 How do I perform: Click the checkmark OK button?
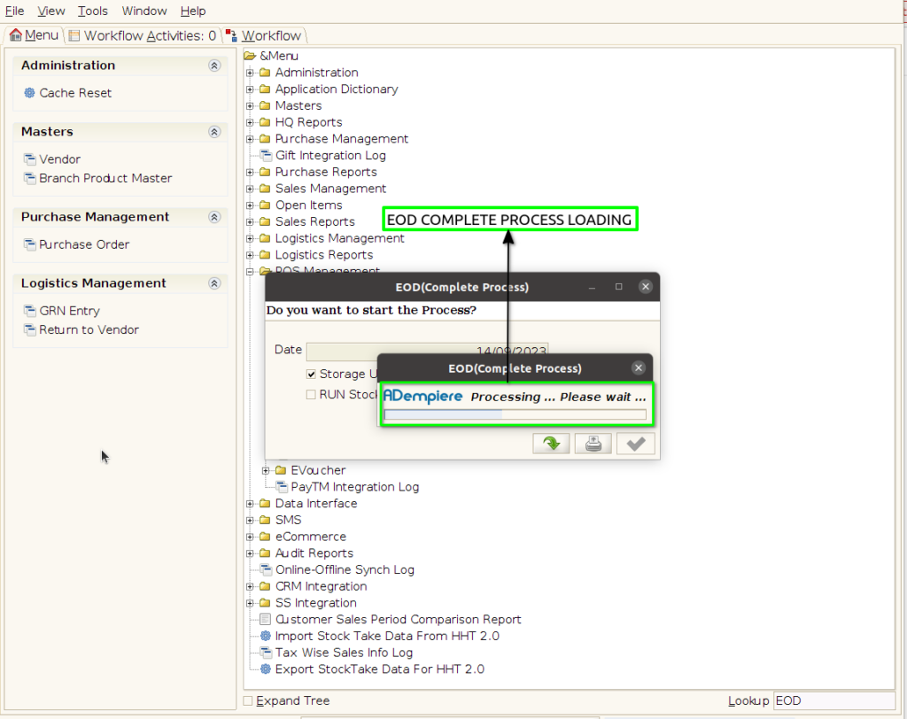[x=635, y=444]
